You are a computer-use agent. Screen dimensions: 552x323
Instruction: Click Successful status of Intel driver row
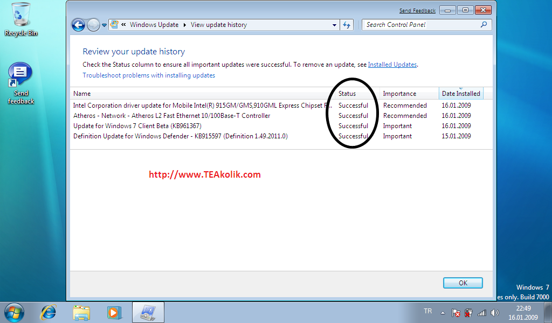pos(353,106)
